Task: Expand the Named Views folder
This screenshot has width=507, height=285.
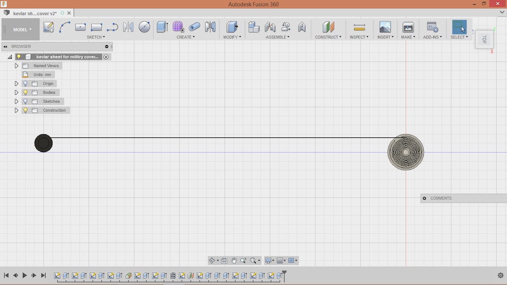Action: pyautogui.click(x=16, y=65)
